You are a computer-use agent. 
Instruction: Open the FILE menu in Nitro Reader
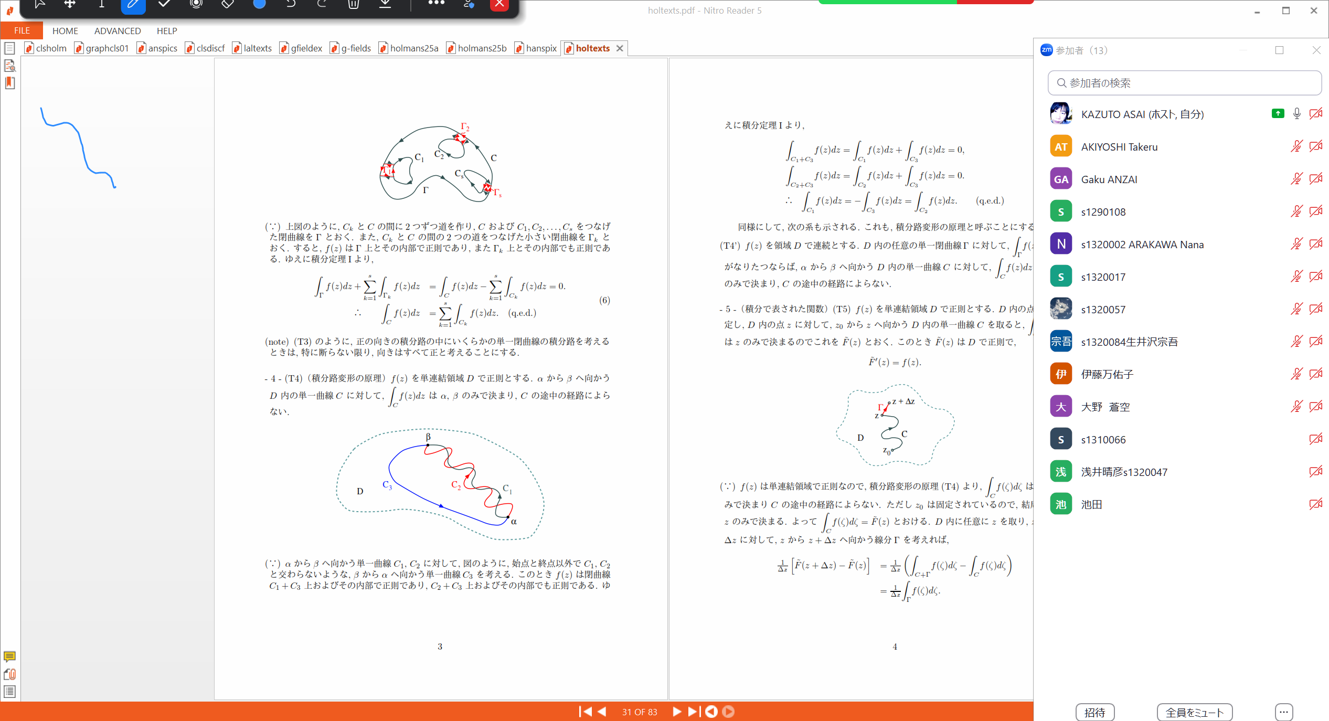point(21,30)
